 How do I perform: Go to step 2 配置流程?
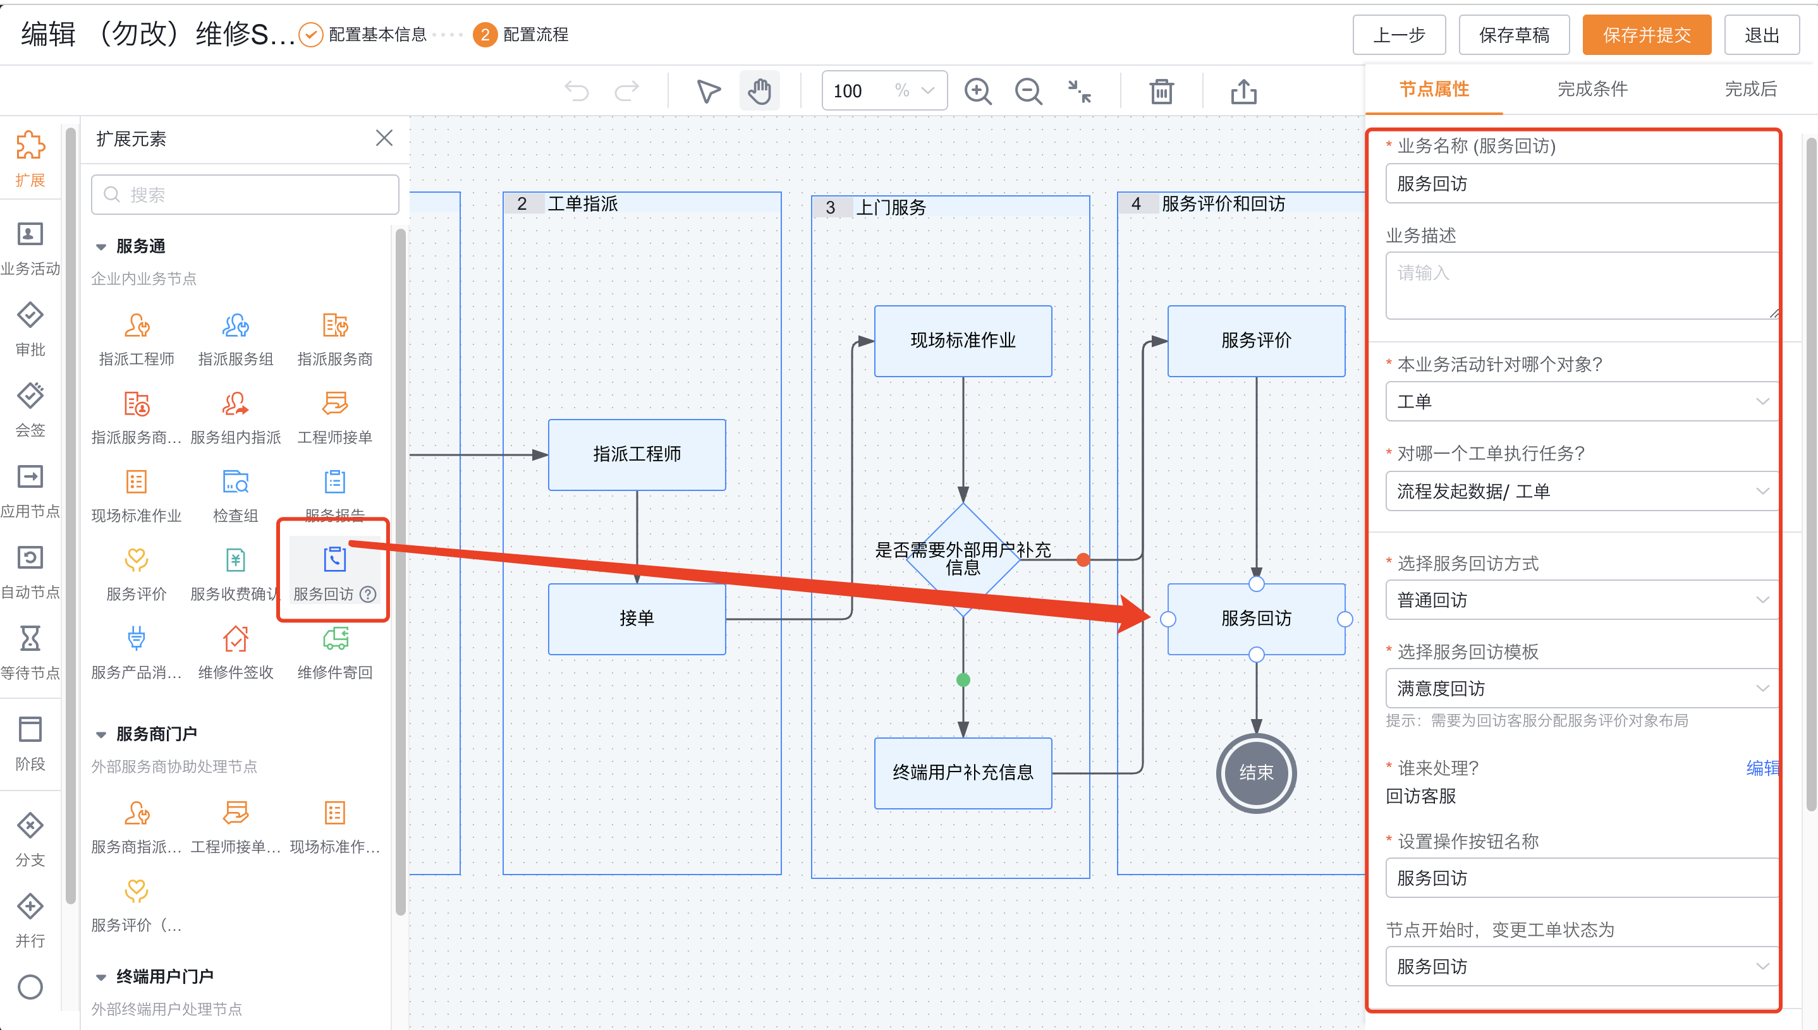[521, 35]
